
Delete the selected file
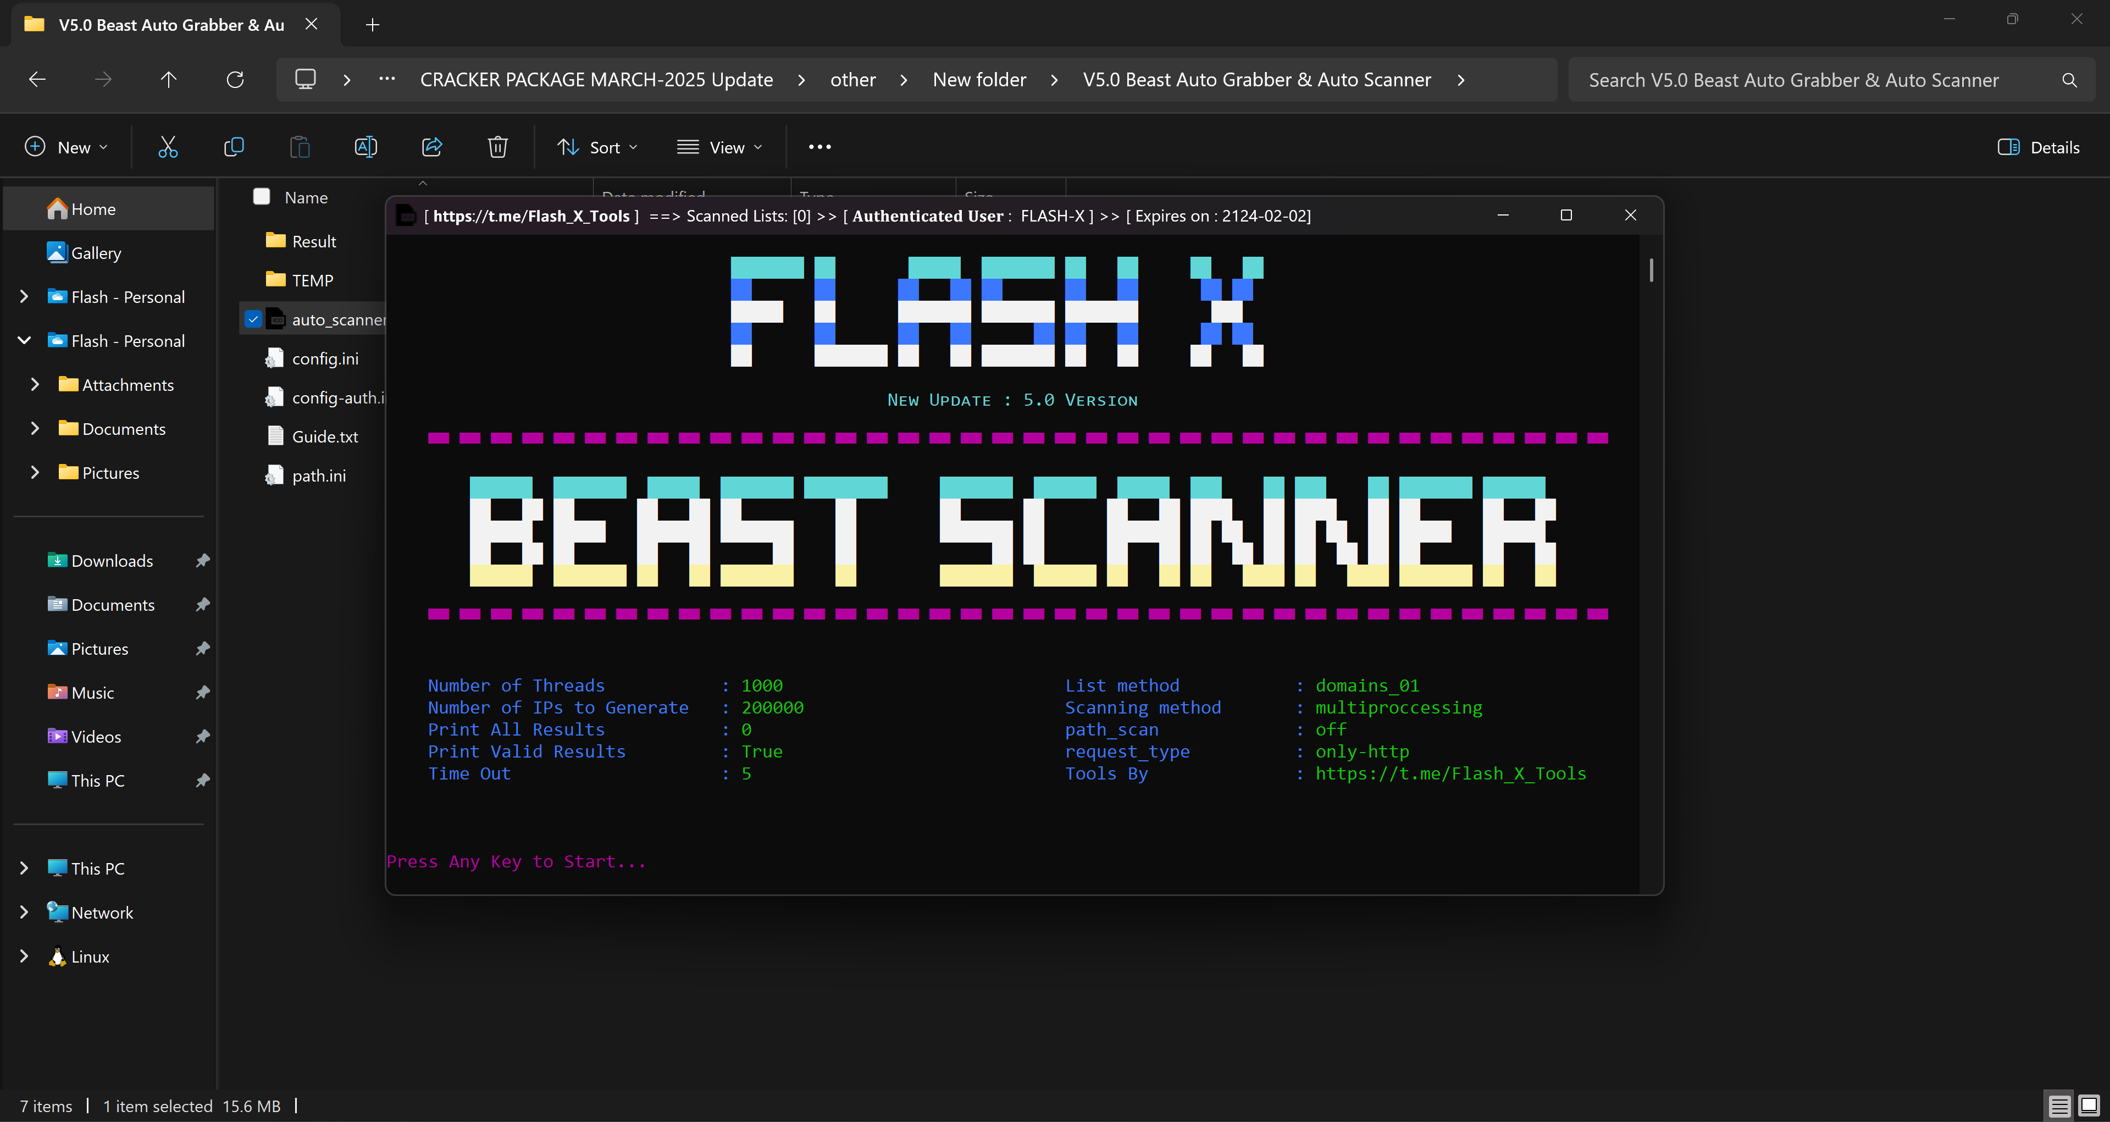coord(497,147)
